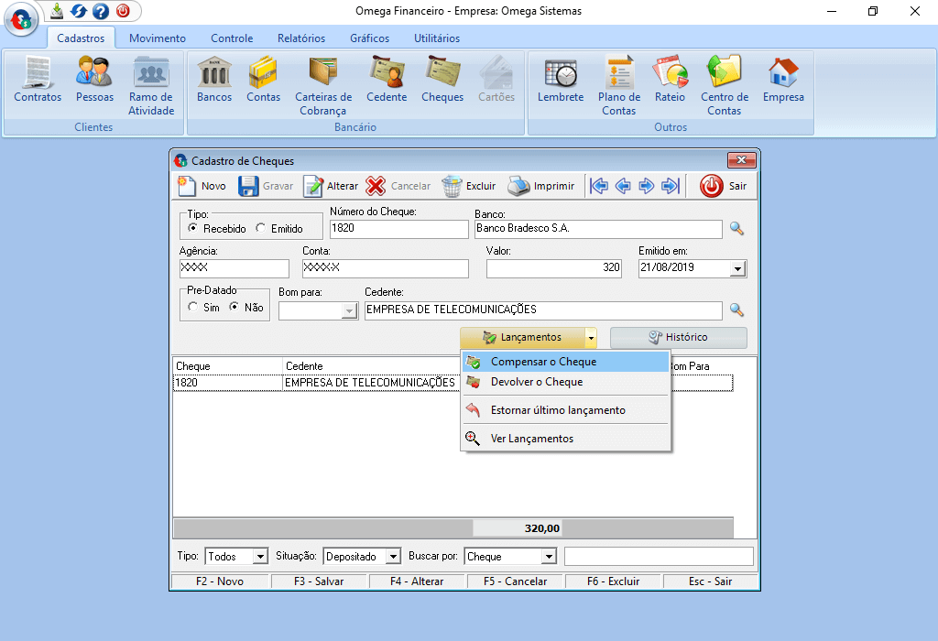Image resolution: width=938 pixels, height=641 pixels.
Task: Search bank using Banco magnifier icon
Action: pos(736,229)
